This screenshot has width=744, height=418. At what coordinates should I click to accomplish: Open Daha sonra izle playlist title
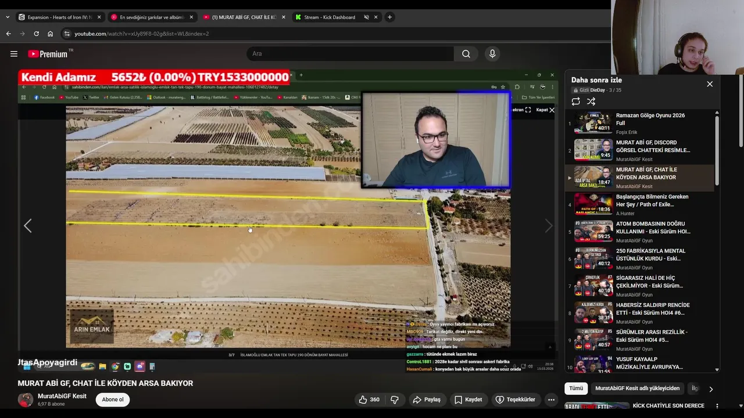pyautogui.click(x=596, y=80)
